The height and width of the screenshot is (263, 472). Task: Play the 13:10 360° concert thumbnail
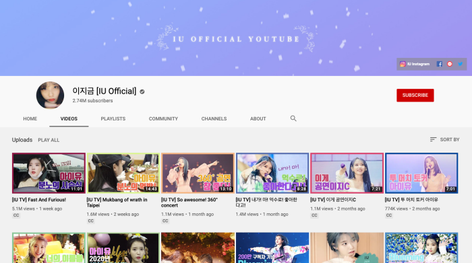coord(198,173)
